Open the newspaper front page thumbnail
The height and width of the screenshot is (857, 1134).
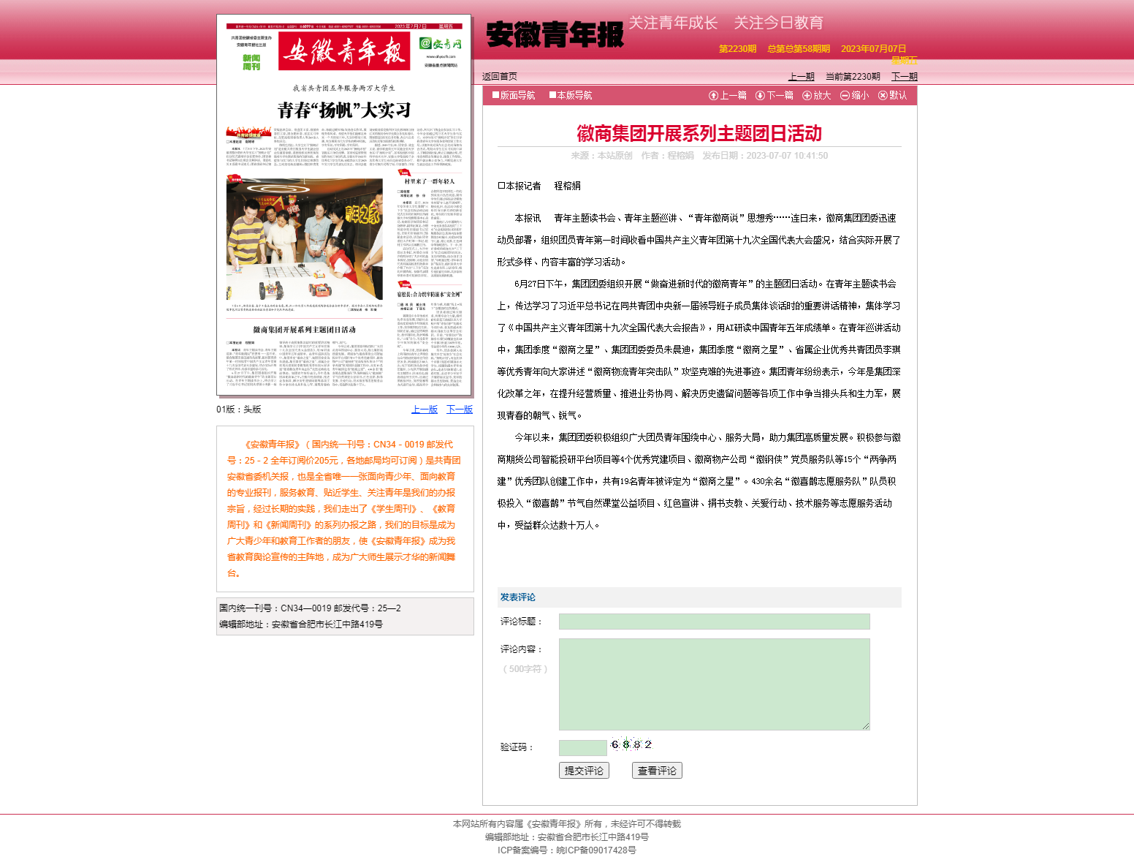pos(344,205)
